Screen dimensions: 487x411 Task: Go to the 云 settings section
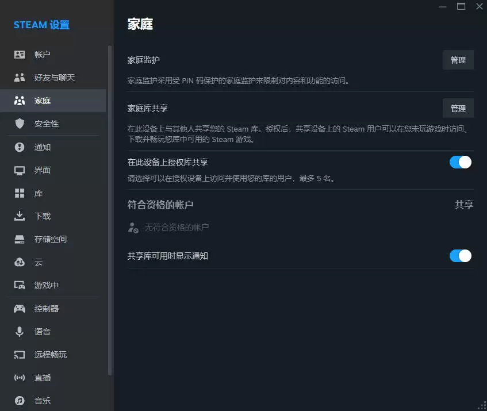39,262
